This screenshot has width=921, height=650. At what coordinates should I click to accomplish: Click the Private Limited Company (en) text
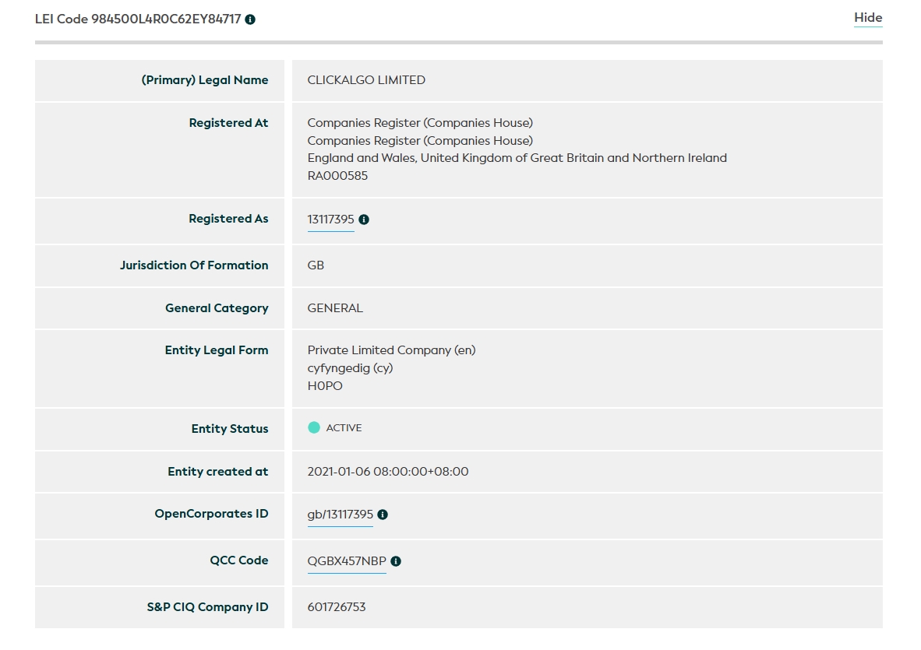(391, 350)
